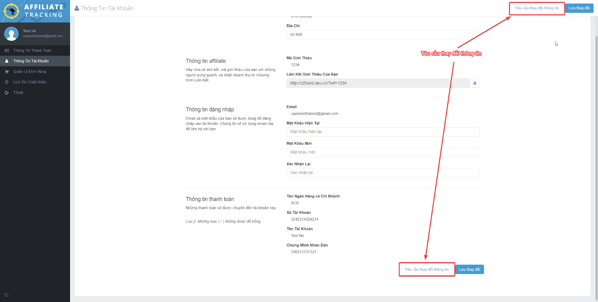Click top Lưu thay đổi button
This screenshot has height=302, width=598.
[579, 8]
